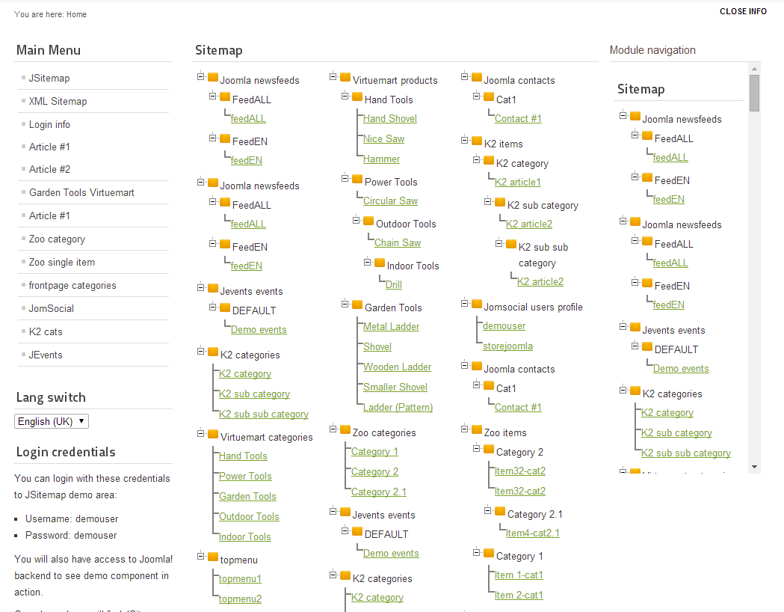
Task: Click the folder icon beside Garden Tools
Action: (x=357, y=305)
